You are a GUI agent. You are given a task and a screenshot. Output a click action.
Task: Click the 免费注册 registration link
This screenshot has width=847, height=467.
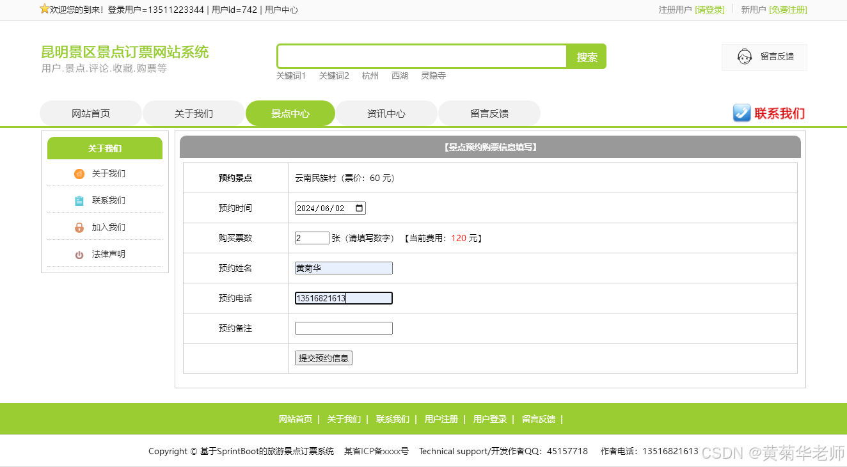pos(788,10)
